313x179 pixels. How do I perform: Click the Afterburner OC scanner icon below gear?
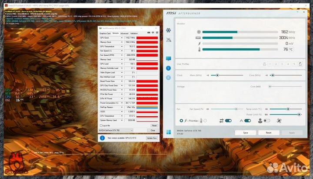[169, 40]
